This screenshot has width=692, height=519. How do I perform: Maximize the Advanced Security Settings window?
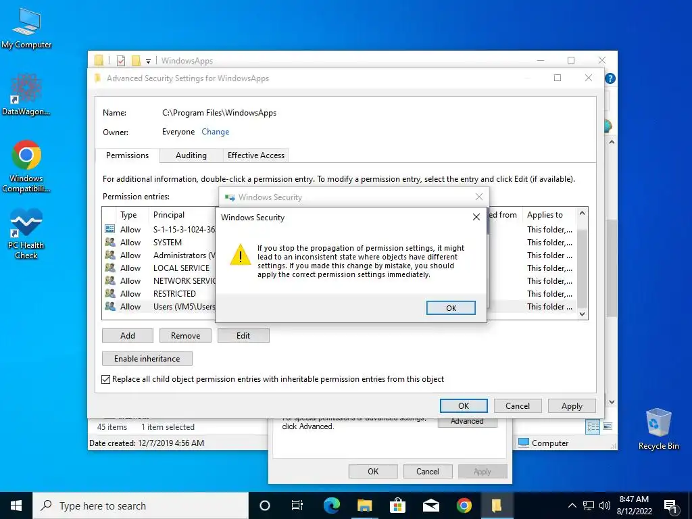click(558, 78)
